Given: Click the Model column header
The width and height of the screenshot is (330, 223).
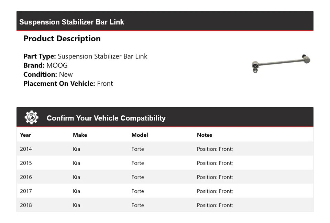Looking at the screenshot, I should pyautogui.click(x=140, y=135).
